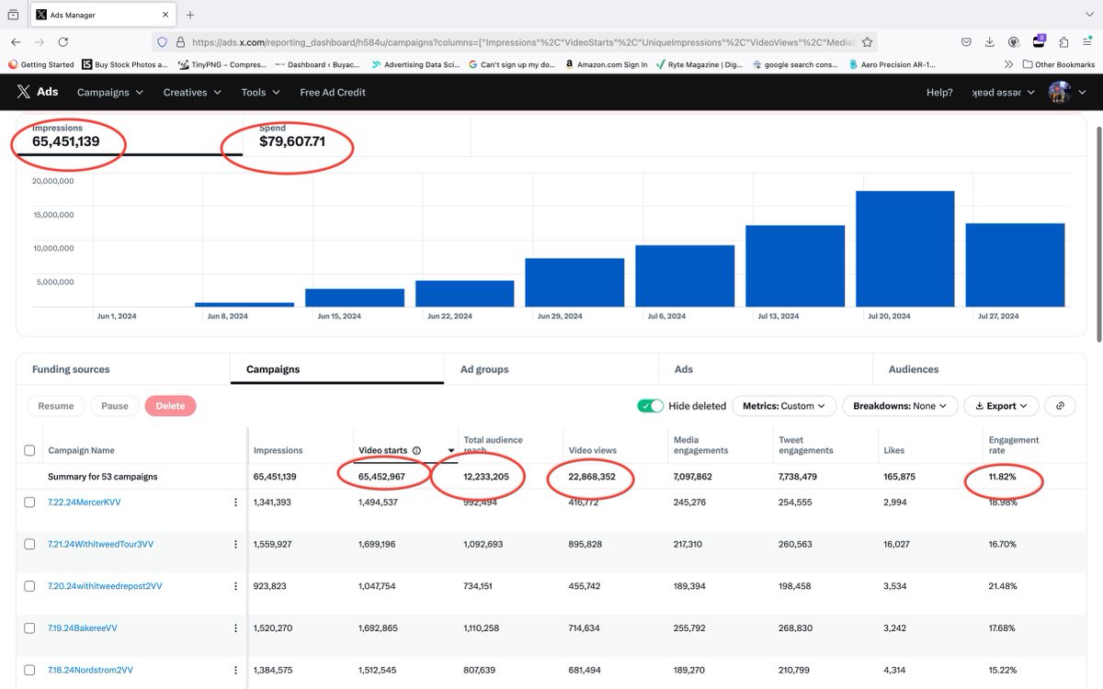Expand the account name dropdown

pos(1003,92)
